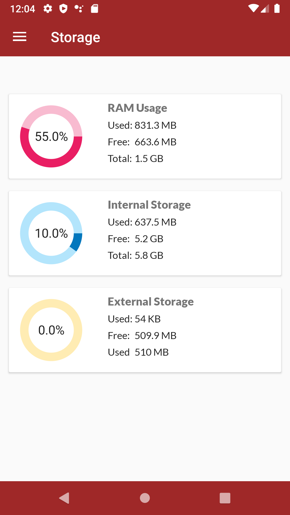Tap the External Storage donut chart

[x=51, y=330]
